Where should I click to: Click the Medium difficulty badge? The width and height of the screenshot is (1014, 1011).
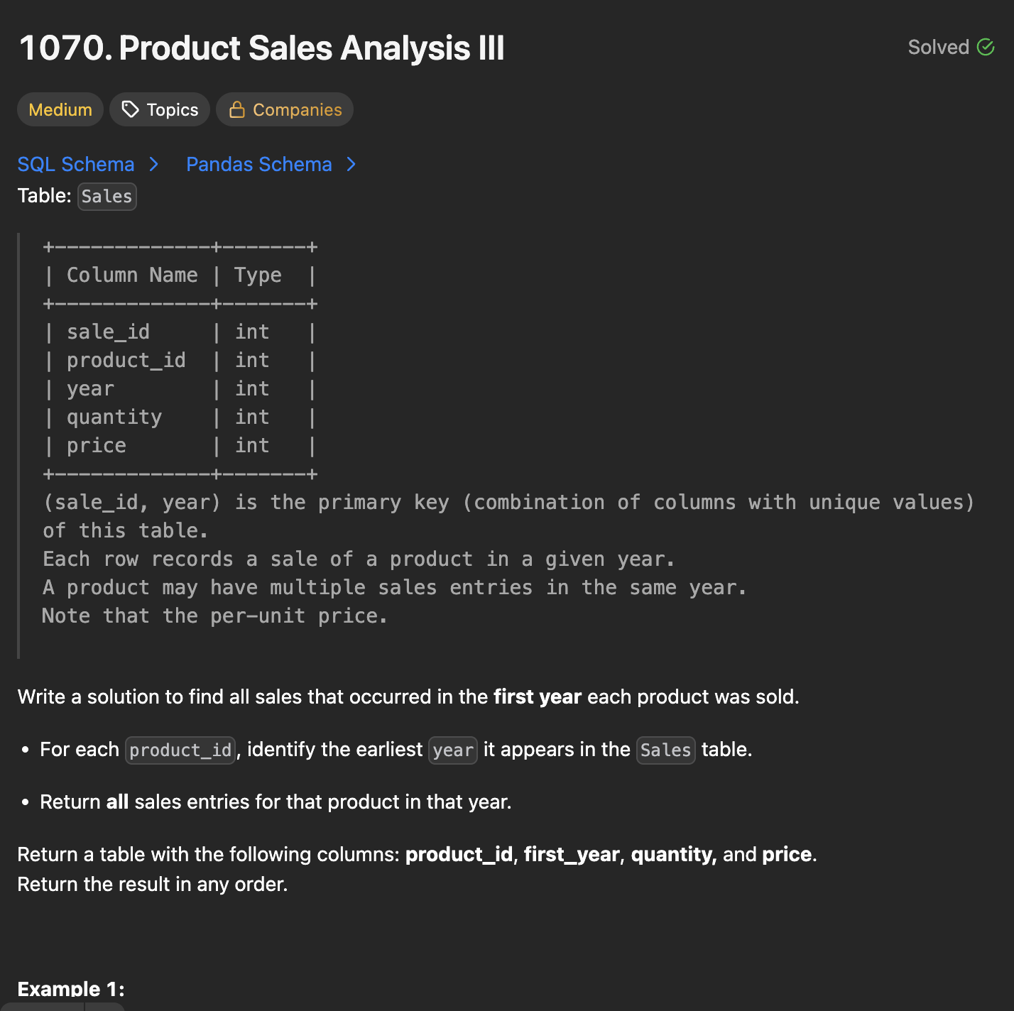[x=60, y=109]
